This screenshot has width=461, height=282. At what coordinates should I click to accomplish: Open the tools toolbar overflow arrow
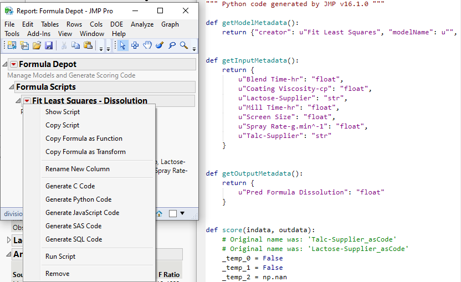[x=194, y=49]
